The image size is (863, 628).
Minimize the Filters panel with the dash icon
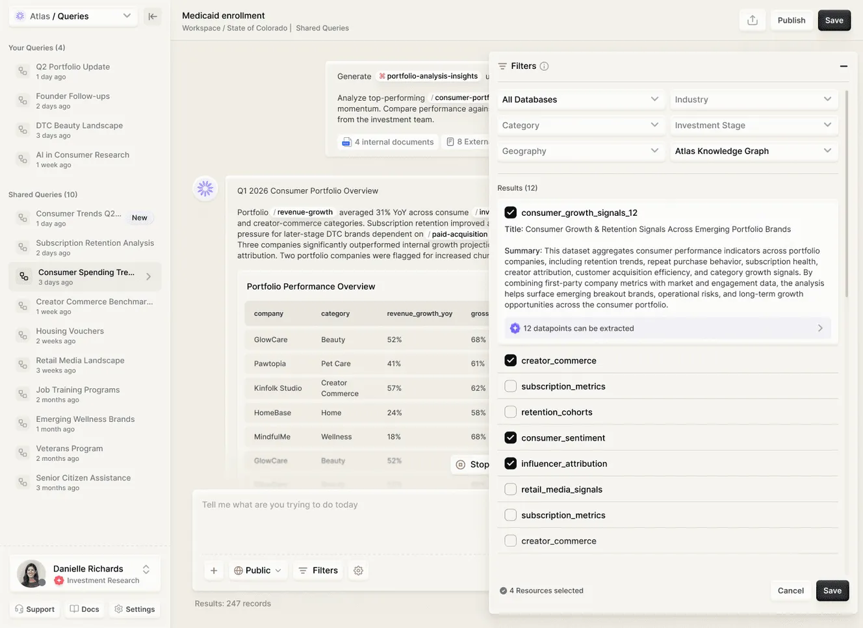(844, 66)
